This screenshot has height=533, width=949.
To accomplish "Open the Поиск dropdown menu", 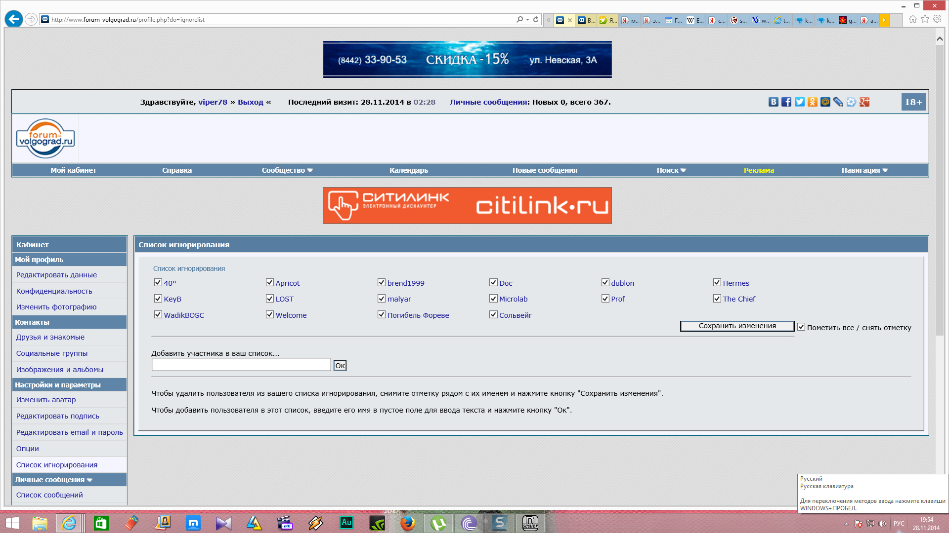I will pyautogui.click(x=671, y=170).
